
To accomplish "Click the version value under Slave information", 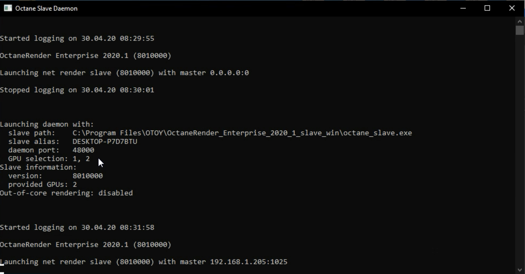I will click(88, 176).
